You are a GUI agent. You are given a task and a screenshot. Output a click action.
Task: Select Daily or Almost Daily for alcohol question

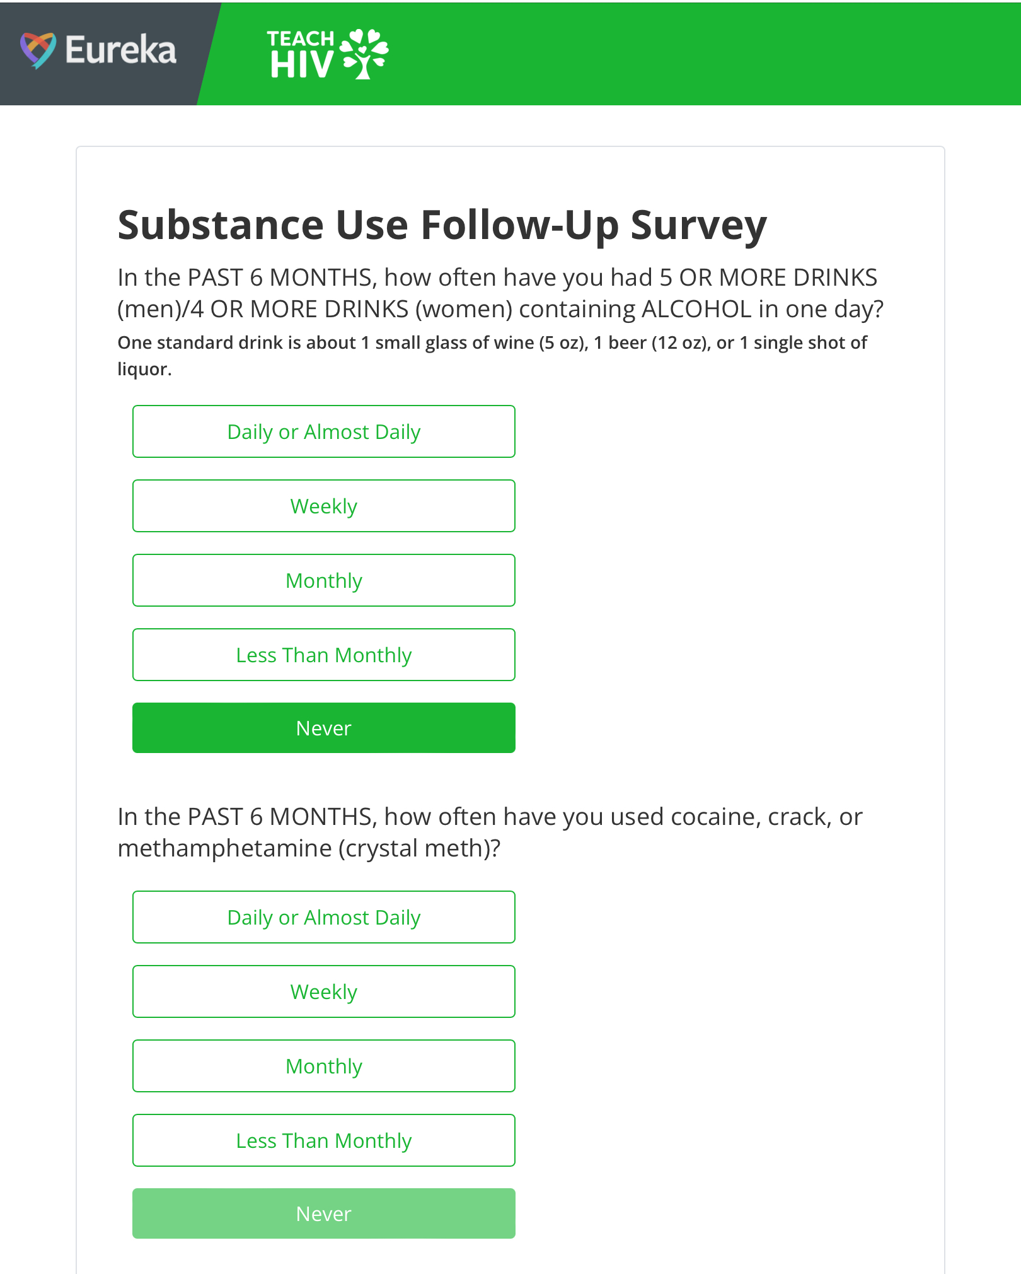(x=324, y=431)
